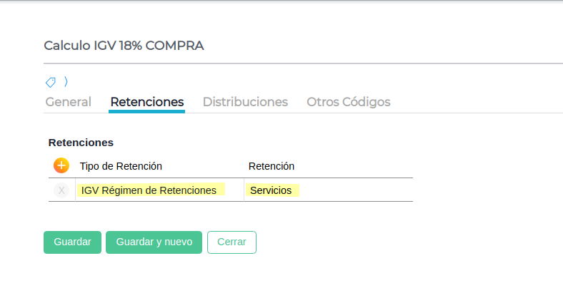Screen dimensions: 563x303
Task: Go to the Otros Códigos tab
Action: click(x=348, y=102)
